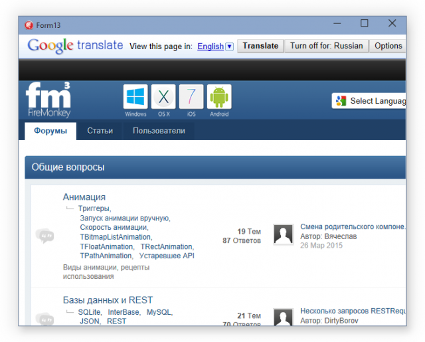This screenshot has height=342, width=425.
Task: Click the user avatar next to Автор: Вячеслав
Action: coord(283,234)
